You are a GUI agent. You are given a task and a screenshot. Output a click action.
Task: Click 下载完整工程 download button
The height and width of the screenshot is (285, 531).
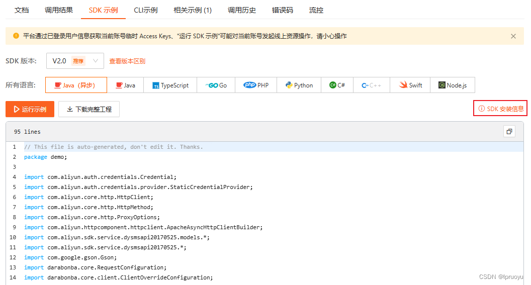(x=89, y=109)
